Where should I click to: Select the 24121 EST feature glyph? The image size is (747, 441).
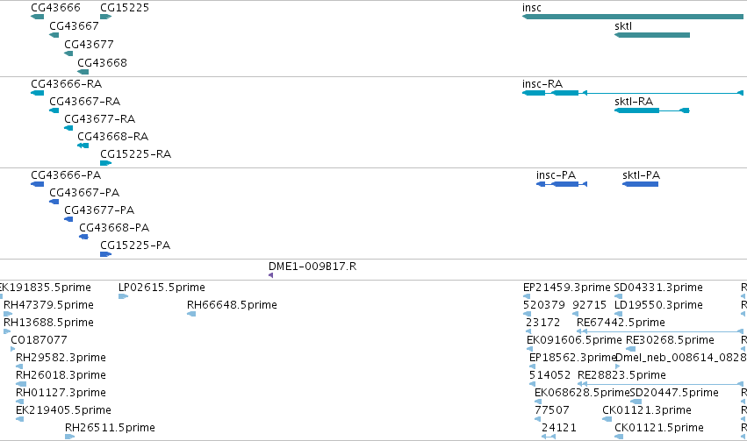549,437
